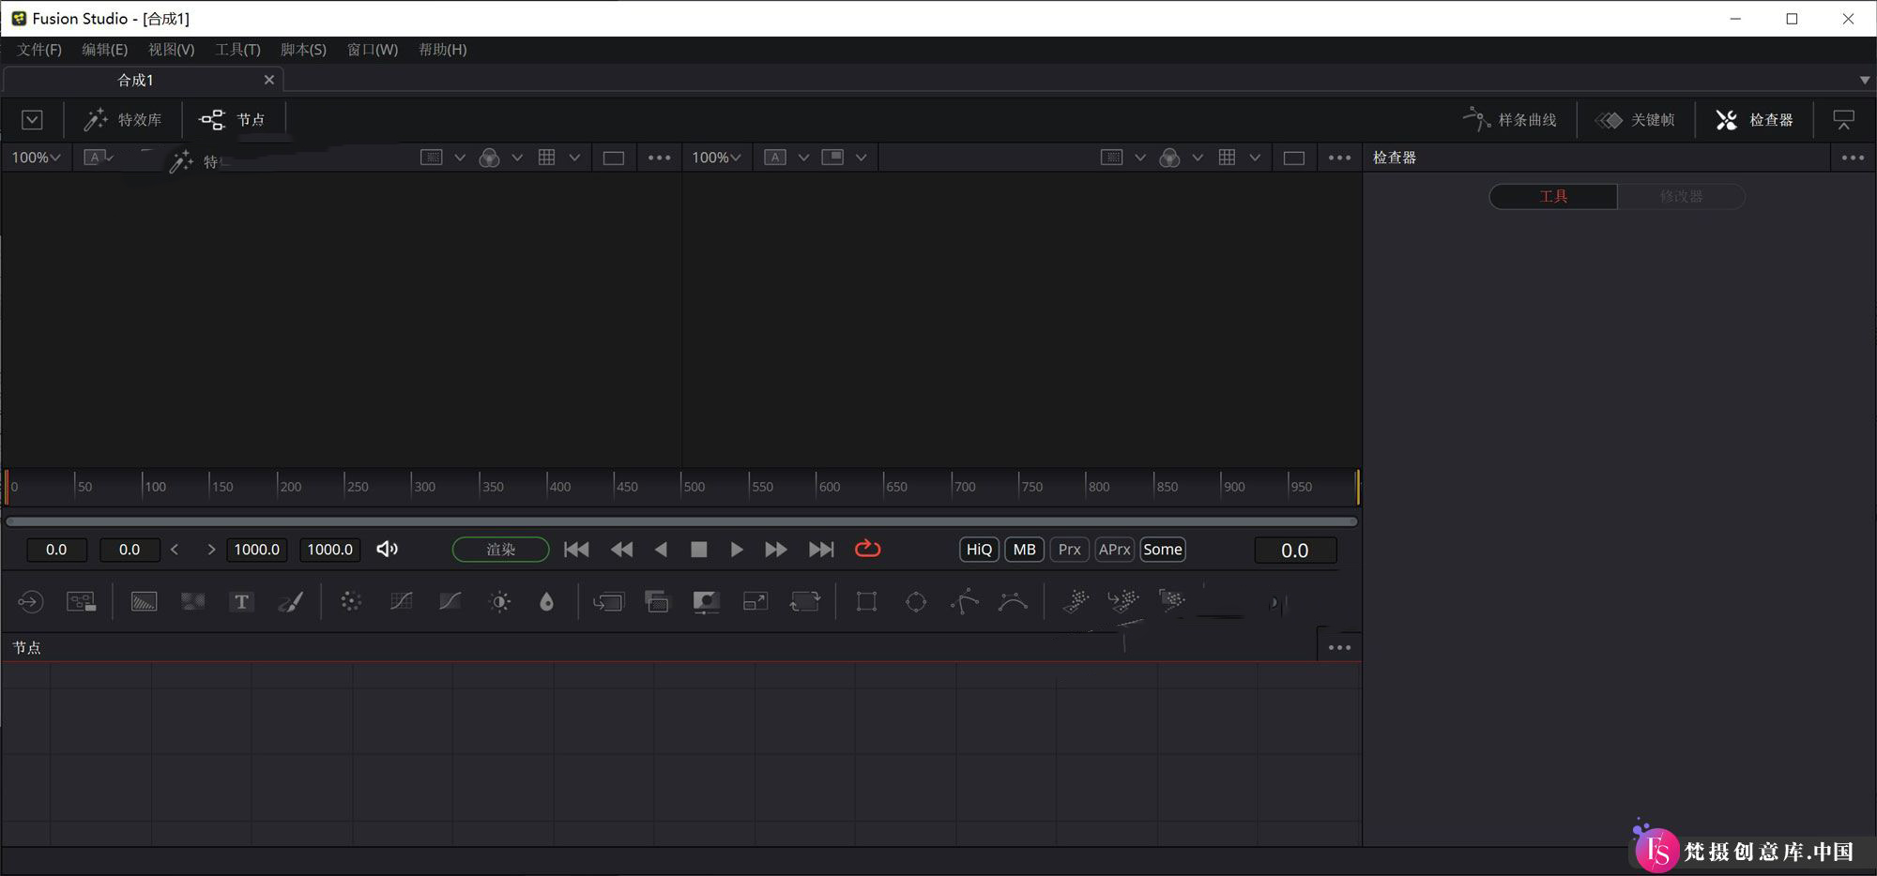Viewport: 1877px width, 876px height.
Task: Add a Rectangle mask
Action: coord(866,602)
